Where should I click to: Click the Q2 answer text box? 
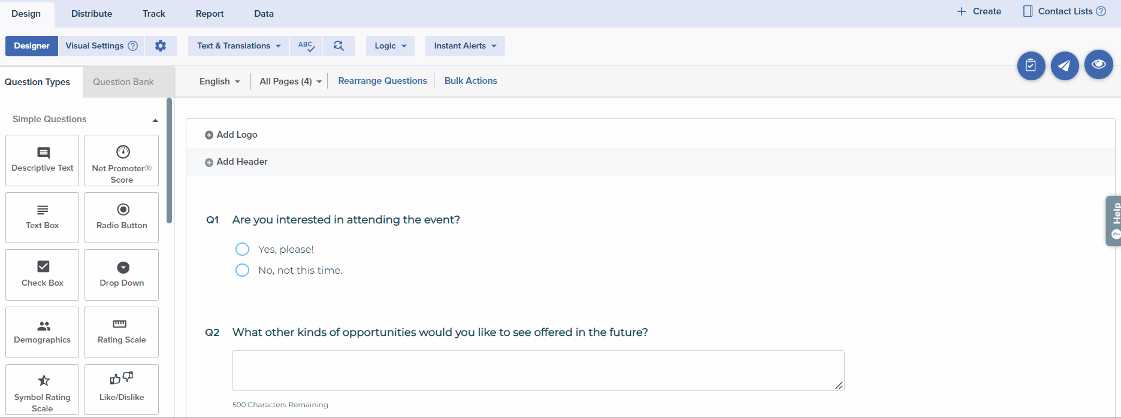[x=537, y=371]
